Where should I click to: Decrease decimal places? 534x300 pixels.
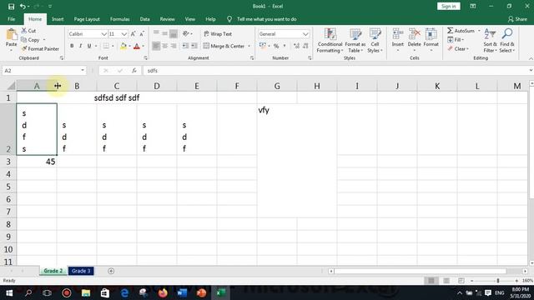[x=305, y=46]
